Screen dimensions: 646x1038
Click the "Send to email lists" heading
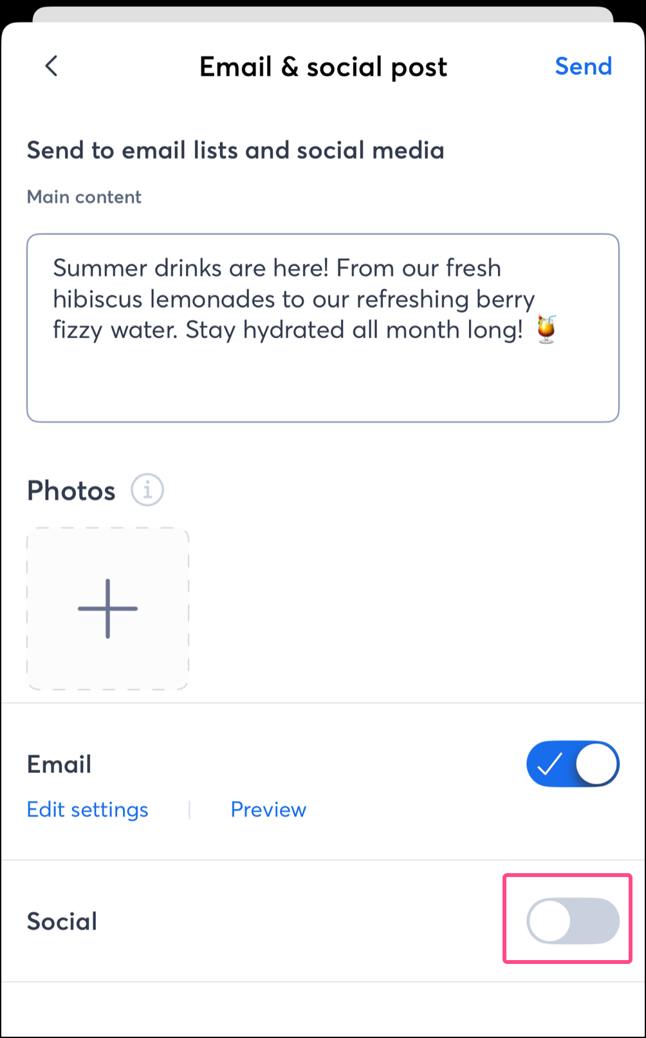(235, 150)
